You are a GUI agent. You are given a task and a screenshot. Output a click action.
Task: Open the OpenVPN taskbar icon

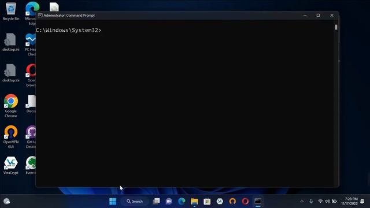coord(232,201)
